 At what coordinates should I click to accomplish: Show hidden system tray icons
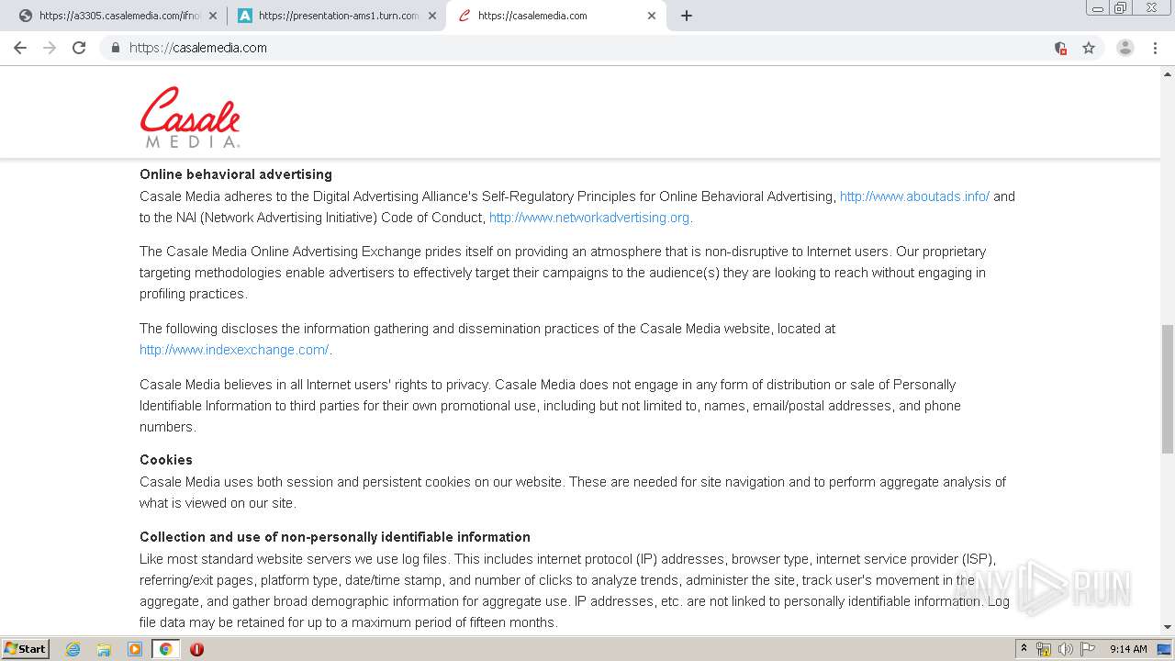coord(1024,649)
